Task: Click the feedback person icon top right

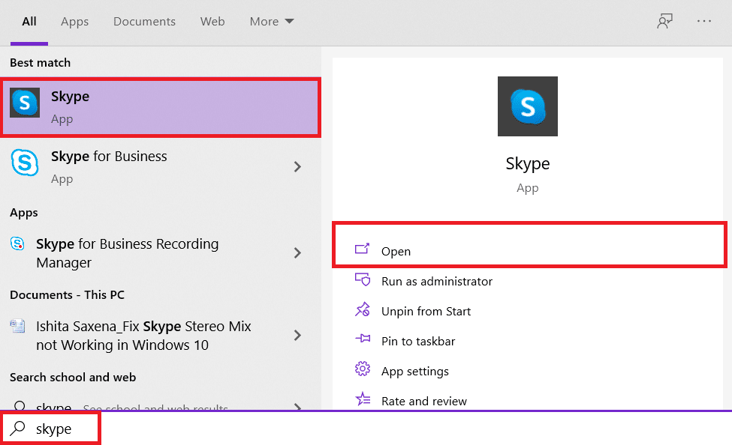Action: point(664,21)
